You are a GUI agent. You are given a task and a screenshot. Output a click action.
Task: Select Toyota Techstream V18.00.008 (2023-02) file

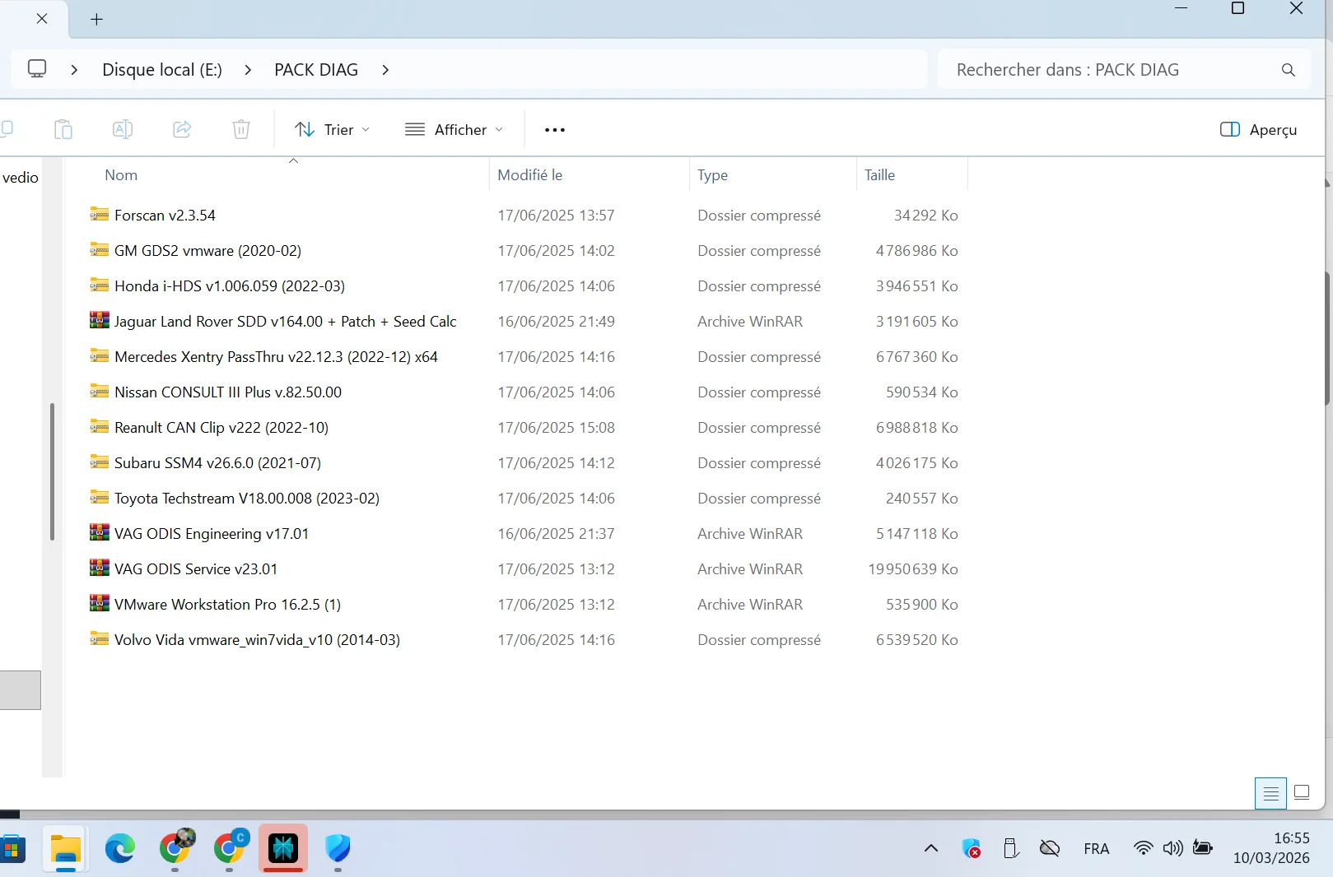pos(247,498)
